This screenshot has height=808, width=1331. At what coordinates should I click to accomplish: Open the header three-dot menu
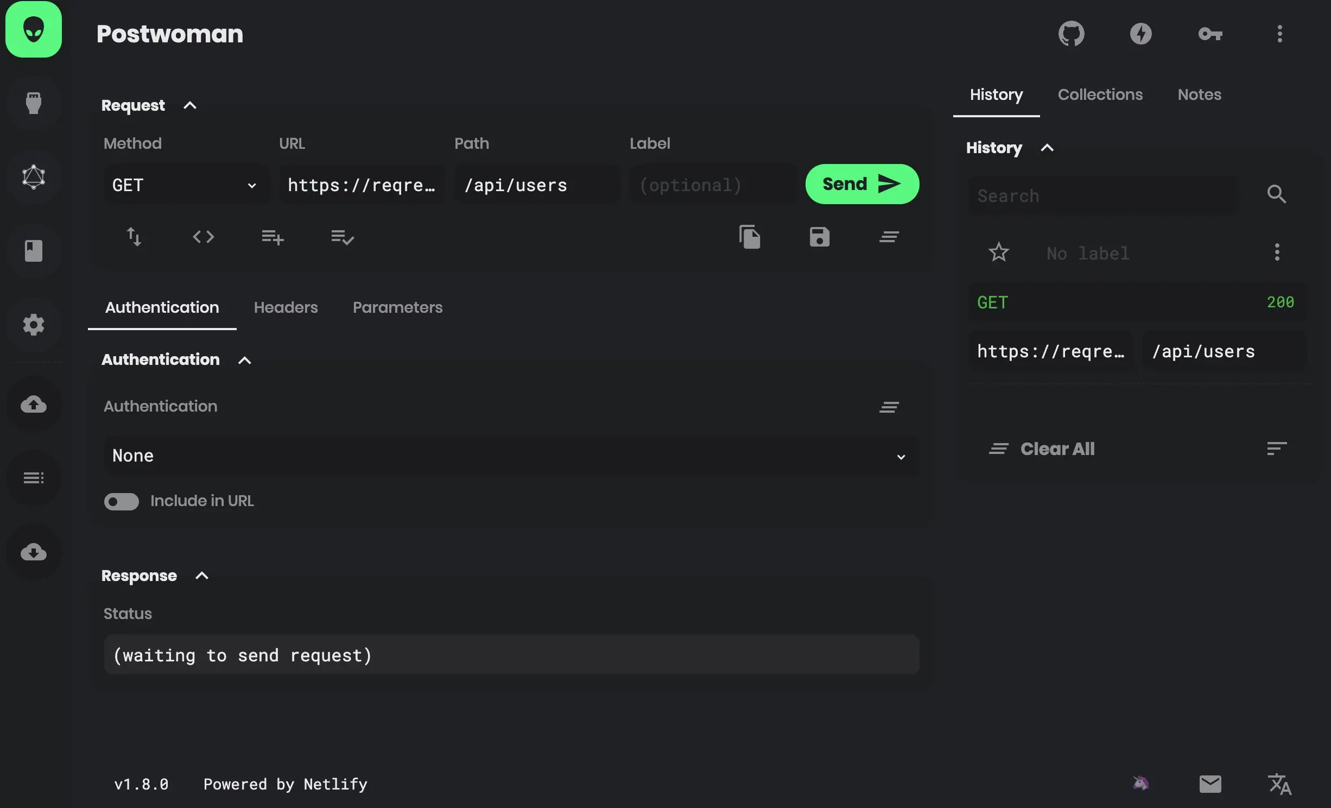[1280, 34]
